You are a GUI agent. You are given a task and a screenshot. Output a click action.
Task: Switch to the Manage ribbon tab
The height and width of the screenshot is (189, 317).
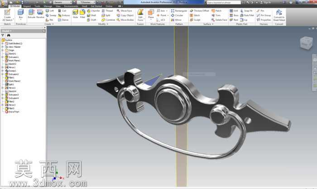[x=48, y=6]
